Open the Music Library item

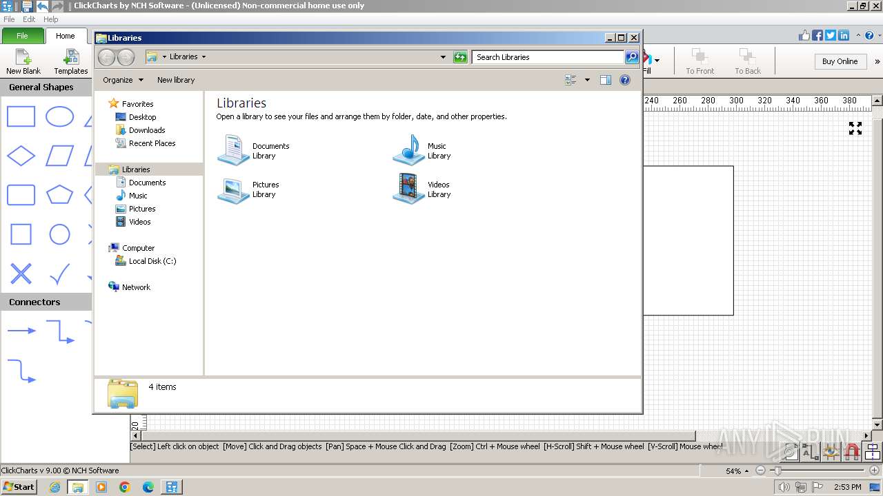[422, 150]
